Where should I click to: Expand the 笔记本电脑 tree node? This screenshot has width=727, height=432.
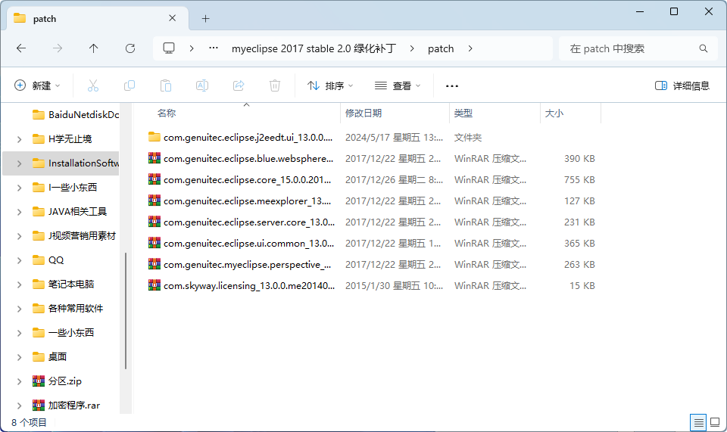(x=20, y=284)
